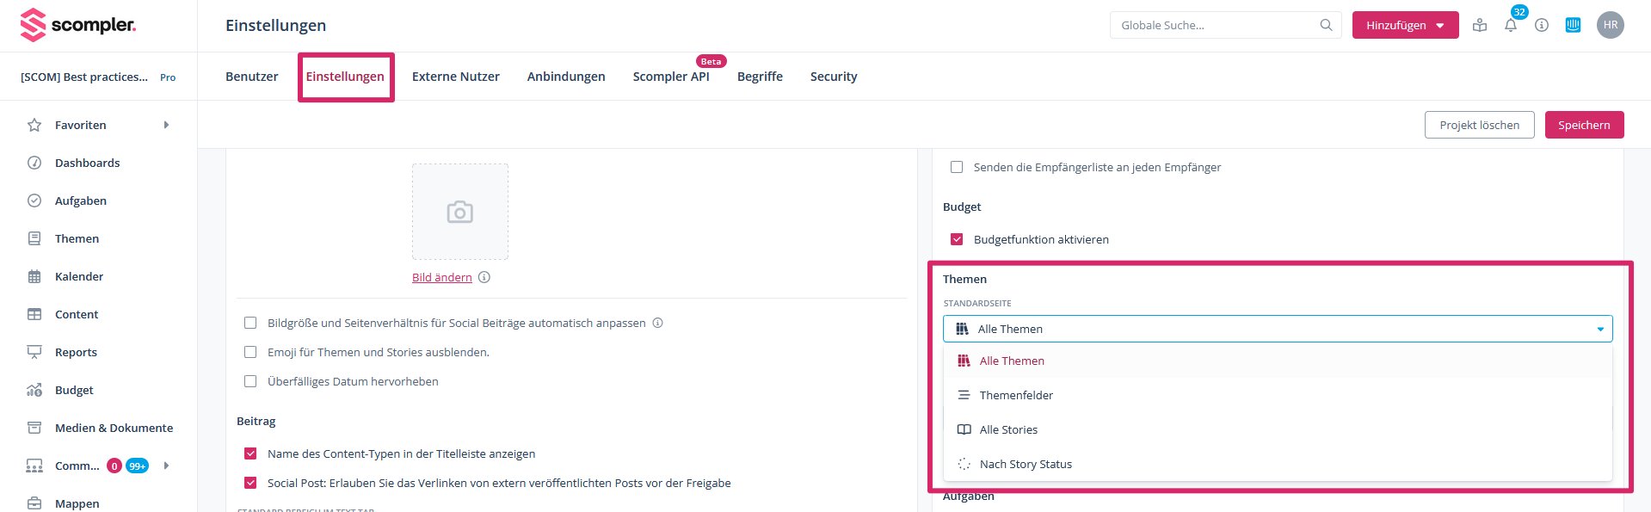
Task: Click the Intercom chat icon
Action: click(x=1573, y=25)
